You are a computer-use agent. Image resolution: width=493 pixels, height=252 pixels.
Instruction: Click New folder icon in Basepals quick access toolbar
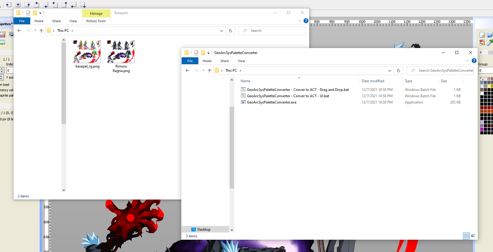tap(35, 13)
